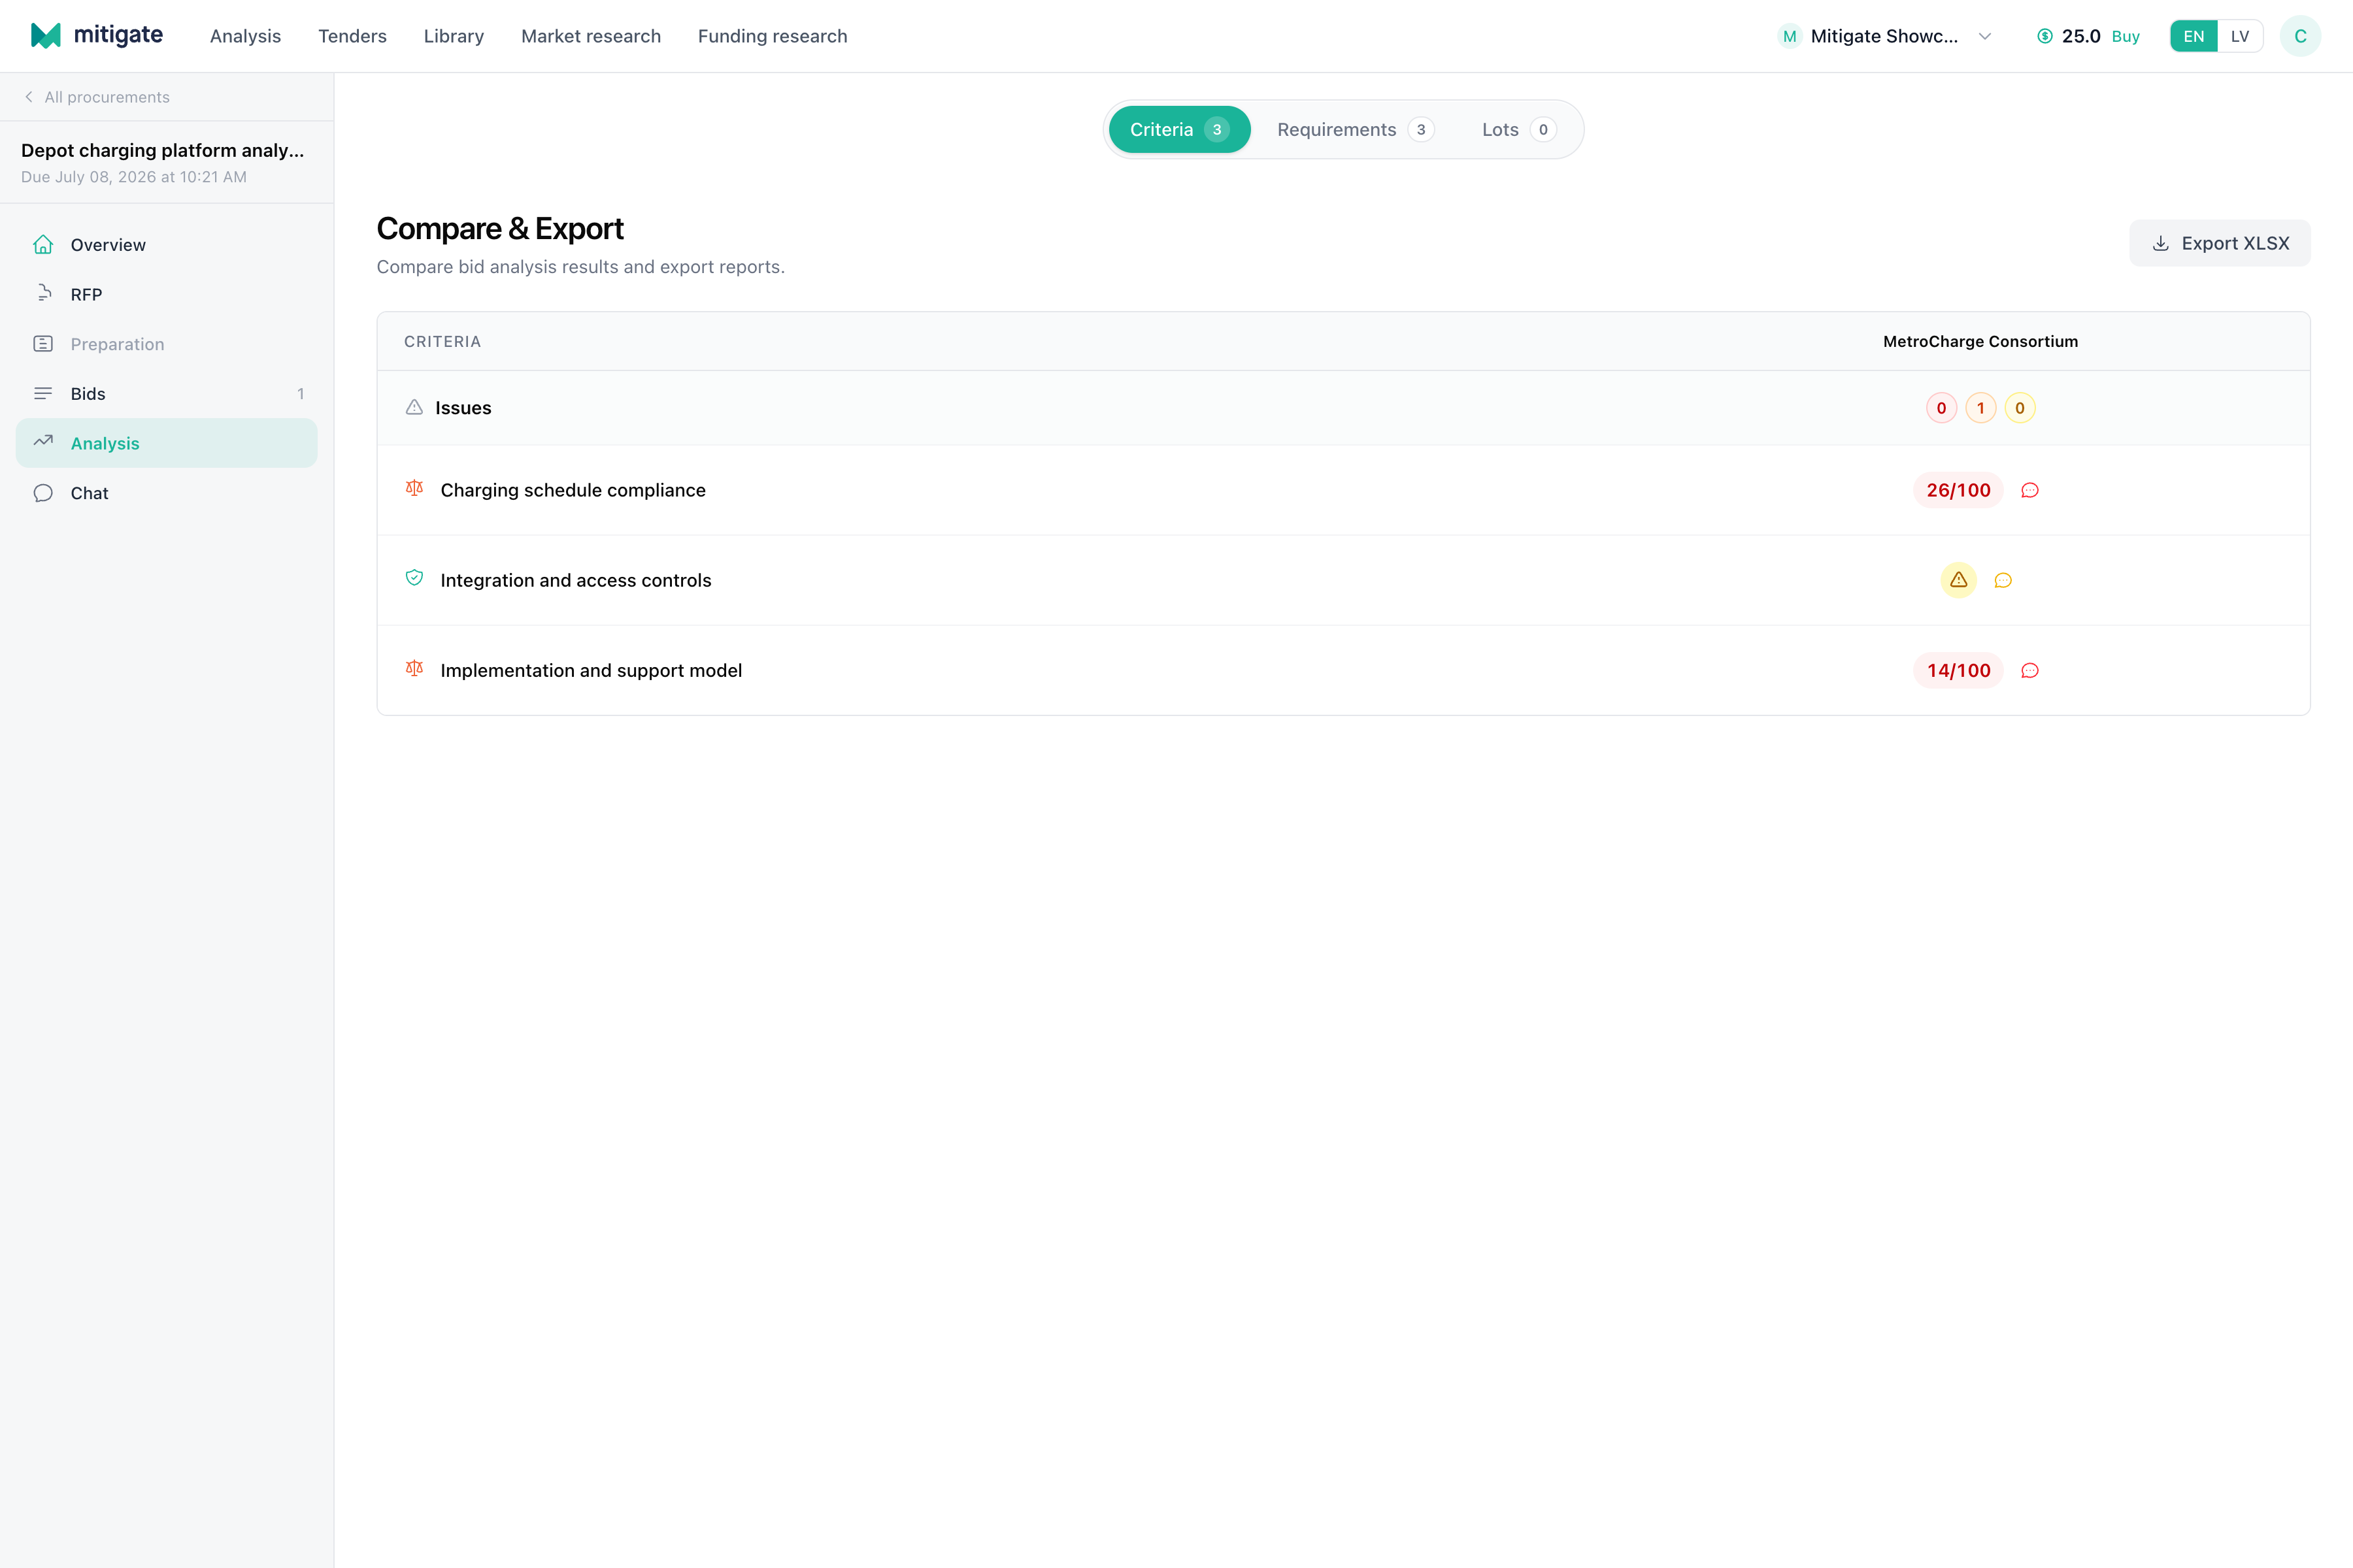
Task: Open the user avatar C
Action: (2300, 36)
